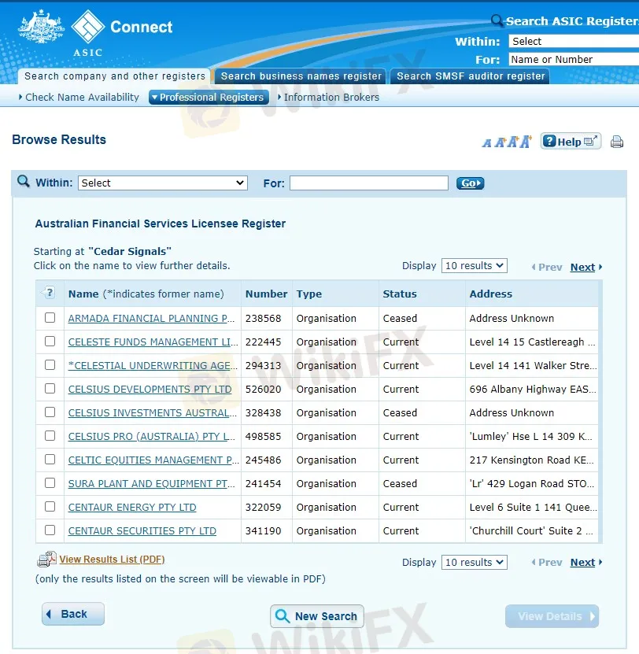
Task: Go to Next page at bottom
Action: pyautogui.click(x=582, y=562)
